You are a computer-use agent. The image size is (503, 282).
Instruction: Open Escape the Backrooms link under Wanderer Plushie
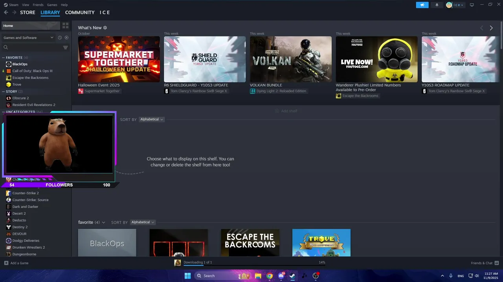(x=357, y=96)
